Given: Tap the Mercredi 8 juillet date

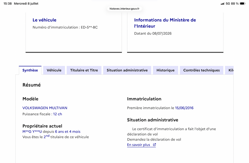Looking at the screenshot, I should 26,3.
